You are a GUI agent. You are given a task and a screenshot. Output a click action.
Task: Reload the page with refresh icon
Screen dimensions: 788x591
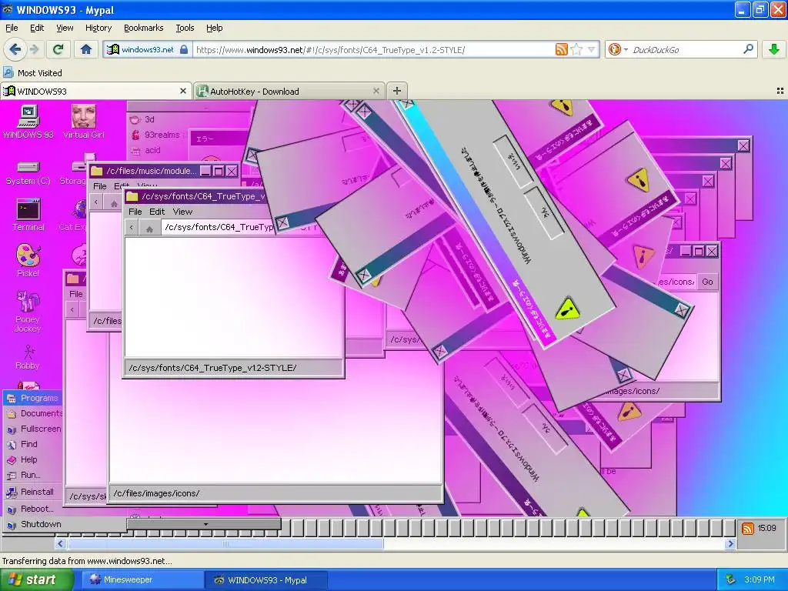(58, 49)
